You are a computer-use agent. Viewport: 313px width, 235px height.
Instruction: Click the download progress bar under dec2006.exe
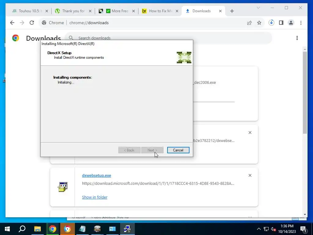pyautogui.click(x=214, y=102)
